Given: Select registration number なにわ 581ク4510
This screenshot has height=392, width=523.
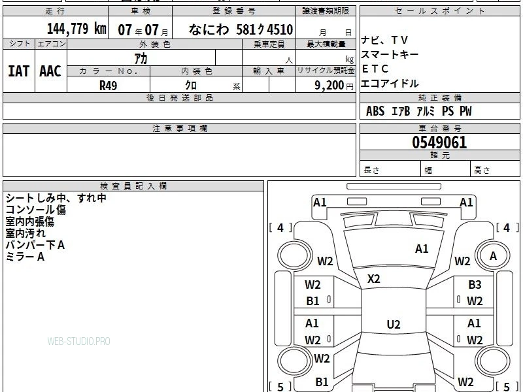Looking at the screenshot, I should click(x=241, y=29).
